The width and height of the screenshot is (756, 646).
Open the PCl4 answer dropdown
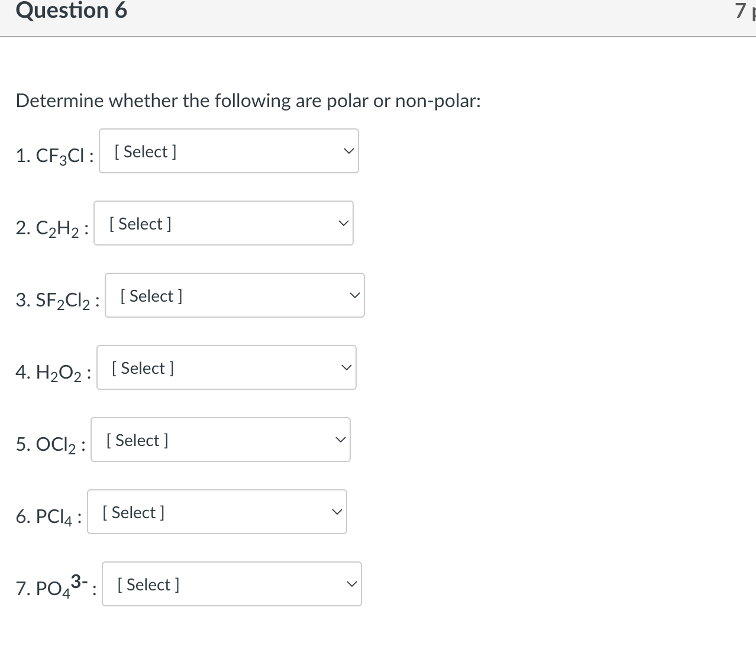pyautogui.click(x=217, y=512)
